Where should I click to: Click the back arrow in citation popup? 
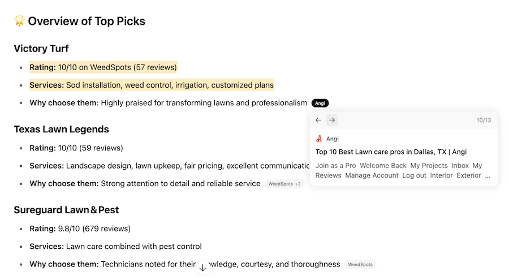point(318,120)
